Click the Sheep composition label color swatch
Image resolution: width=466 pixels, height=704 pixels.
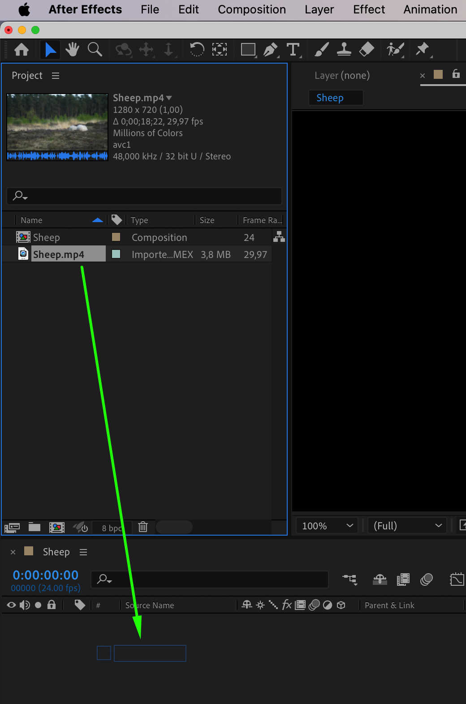116,237
